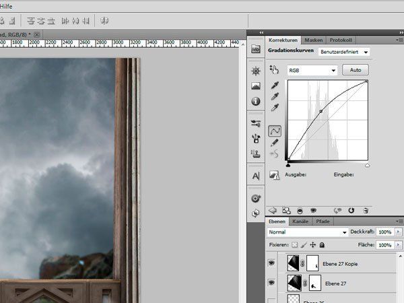Delete the adjustment layer with trash icon

pos(366,211)
